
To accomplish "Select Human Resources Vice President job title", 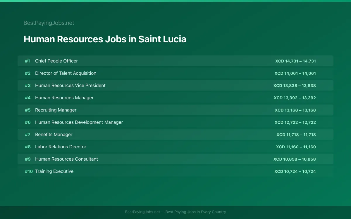I will 70,85.
